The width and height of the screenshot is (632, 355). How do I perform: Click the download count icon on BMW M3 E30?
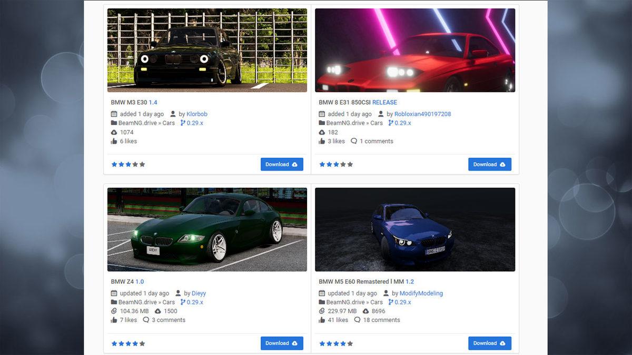point(114,132)
